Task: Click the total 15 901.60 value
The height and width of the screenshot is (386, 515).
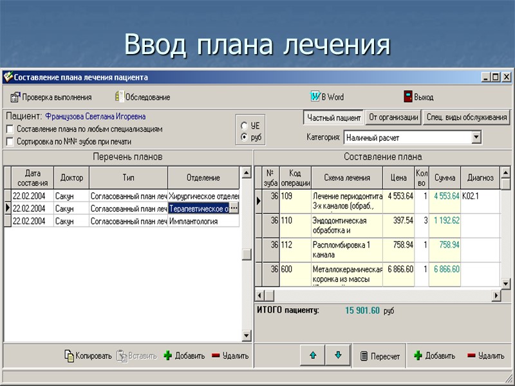Action: [x=362, y=311]
